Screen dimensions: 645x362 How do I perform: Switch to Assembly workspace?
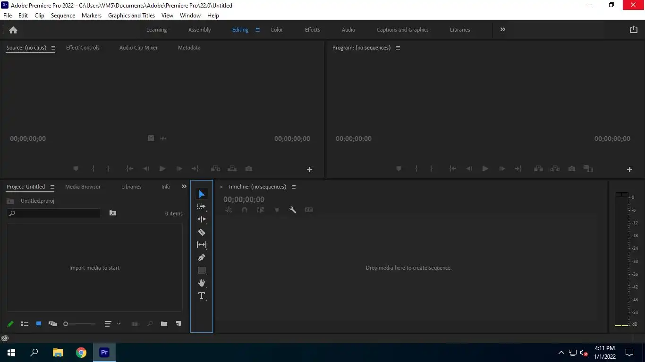(200, 30)
